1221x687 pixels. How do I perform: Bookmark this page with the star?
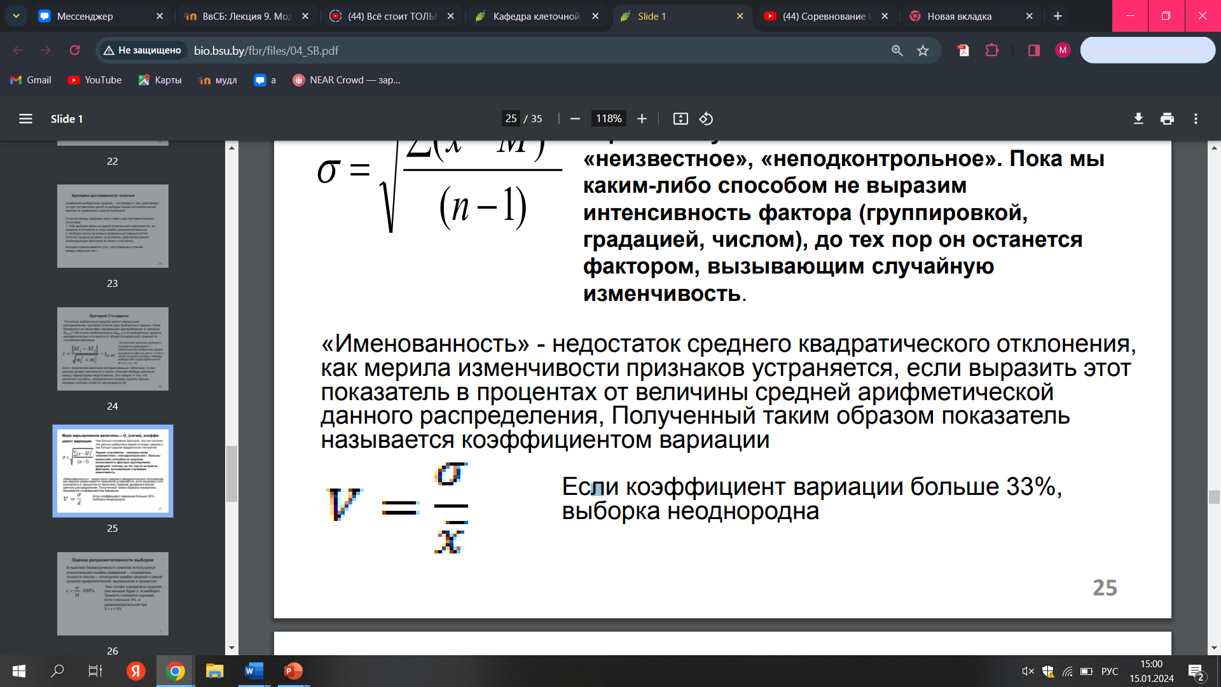pos(923,50)
